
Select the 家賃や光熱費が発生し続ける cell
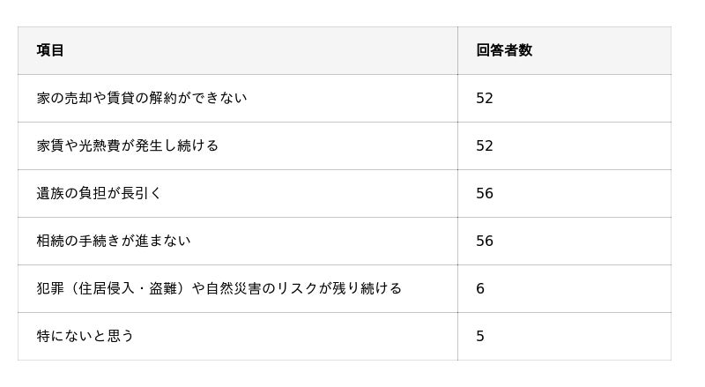pos(128,145)
